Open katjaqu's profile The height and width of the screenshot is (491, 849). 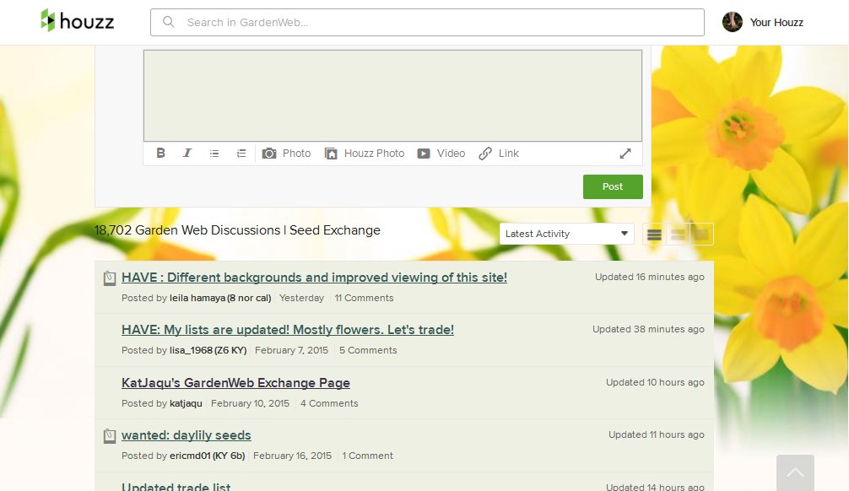[186, 403]
